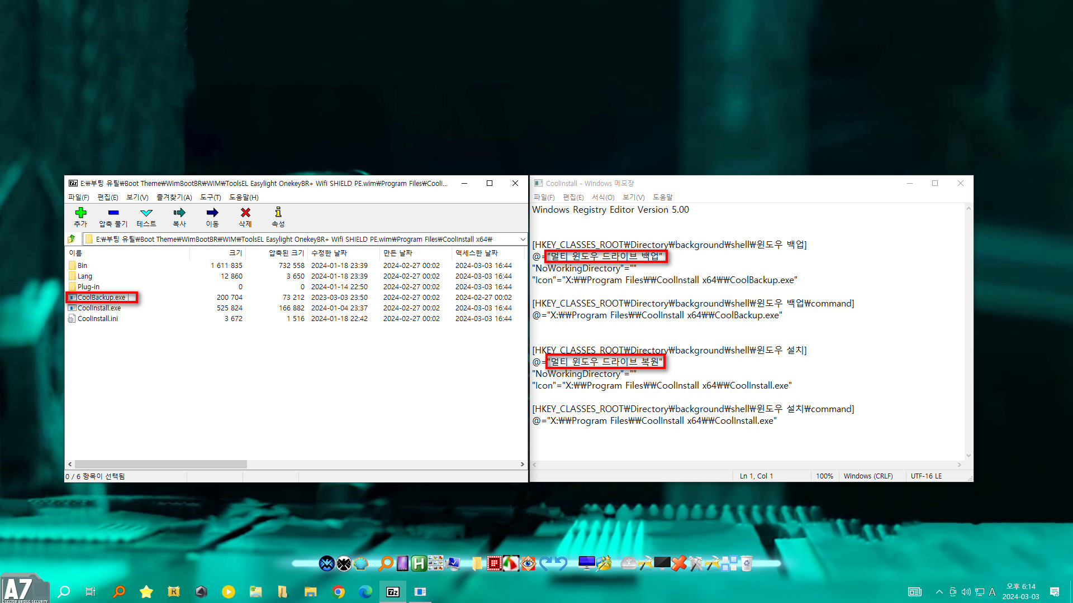Open 7-Zip 파일(F) menu
1073x603 pixels.
(79, 197)
